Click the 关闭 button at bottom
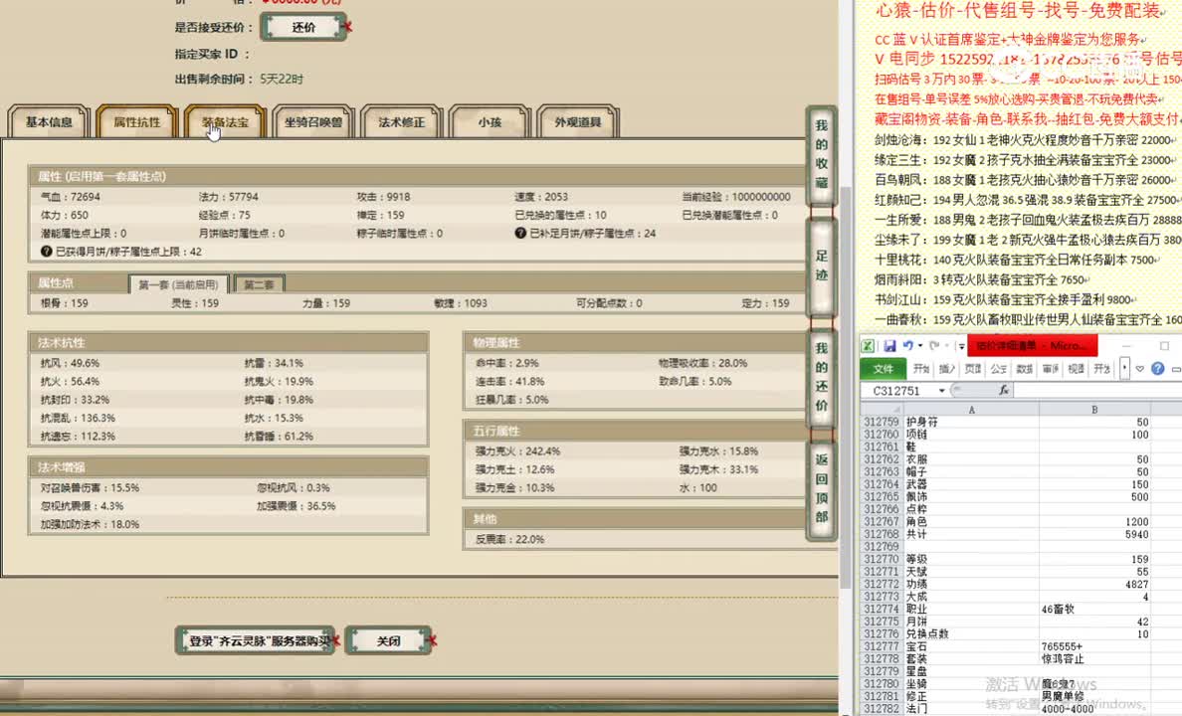 388,640
